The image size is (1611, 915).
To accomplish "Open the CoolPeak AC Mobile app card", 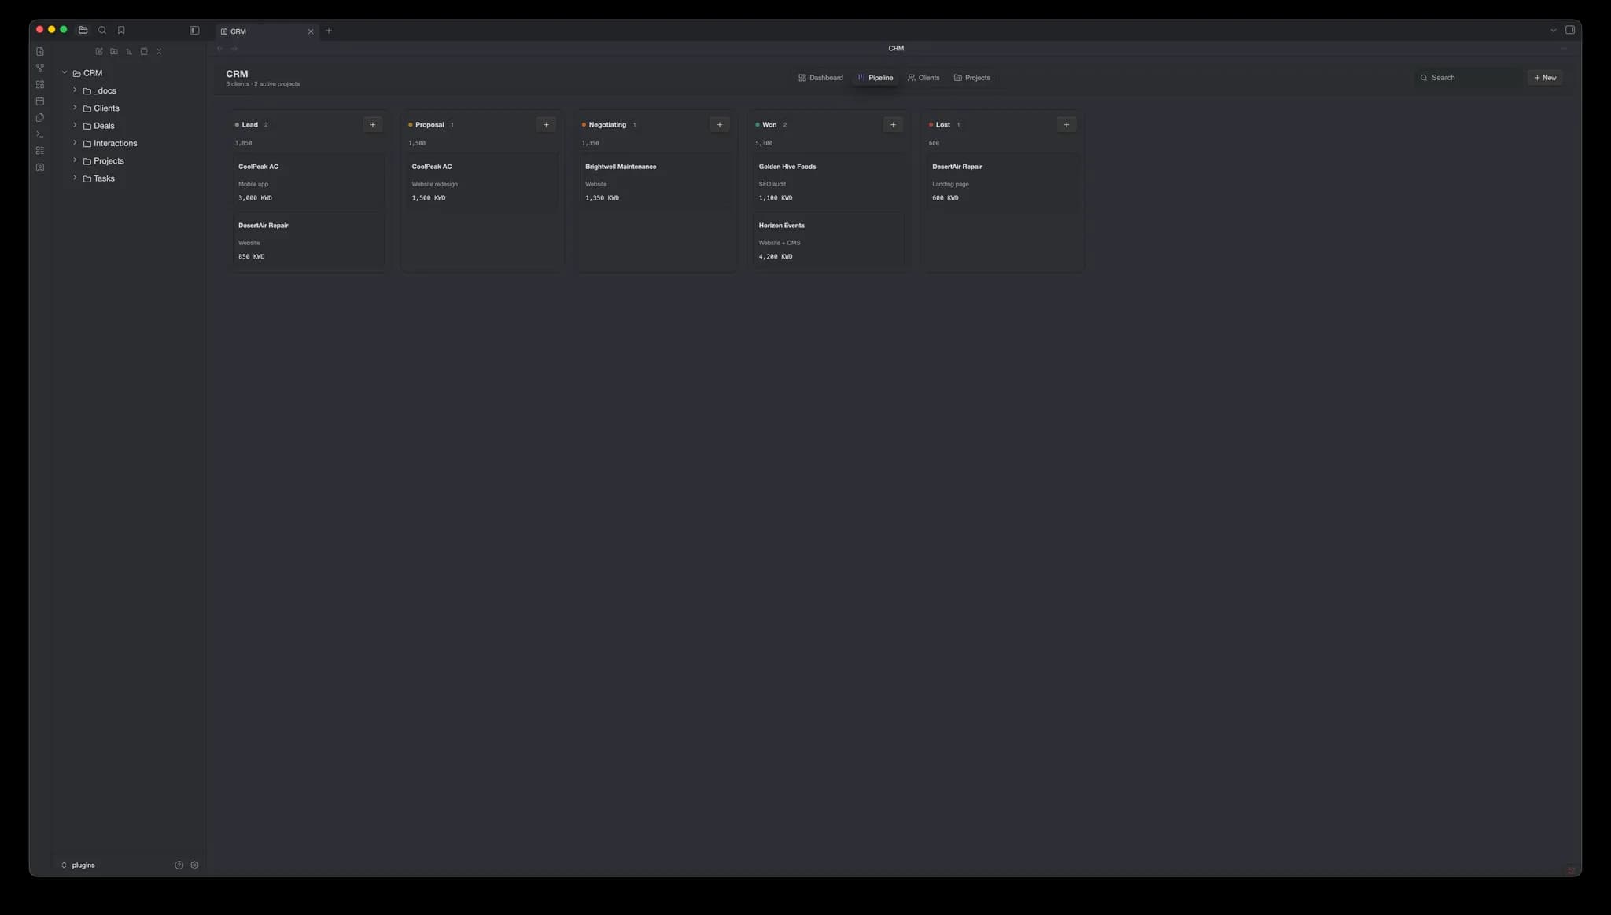I will (x=308, y=182).
